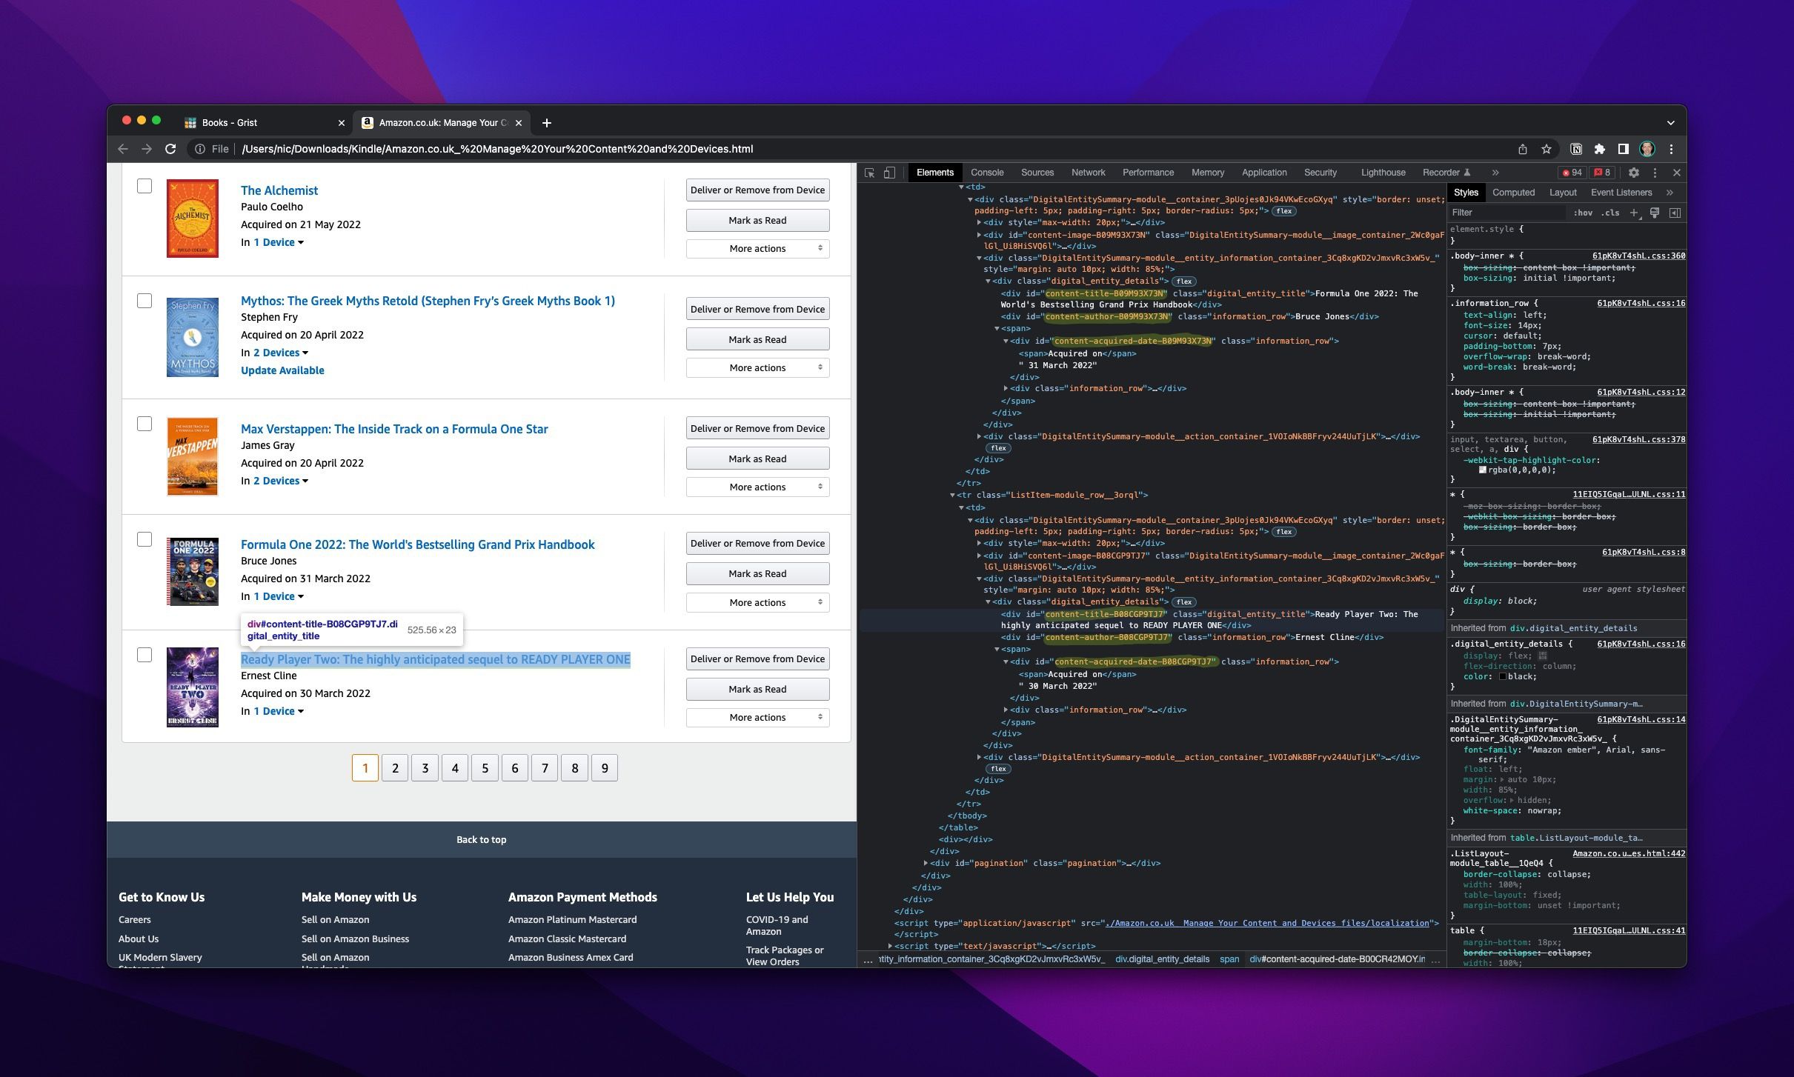1794x1077 pixels.
Task: Go to page 9 of the book list
Action: (605, 768)
